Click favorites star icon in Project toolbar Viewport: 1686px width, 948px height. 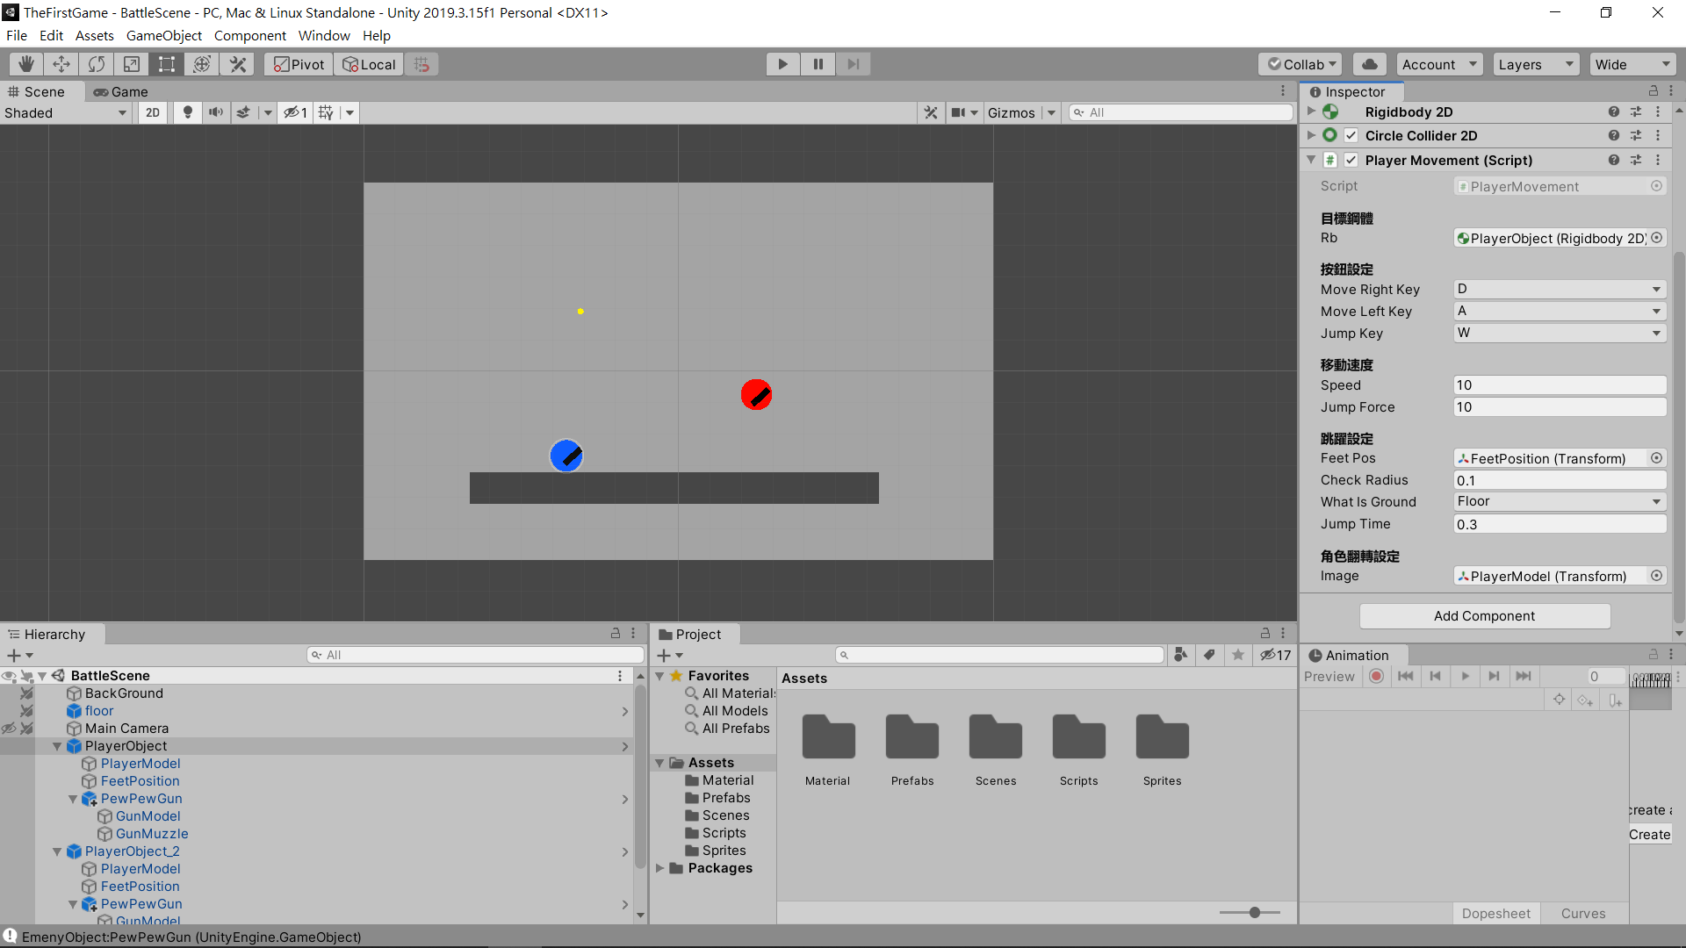[x=1238, y=655]
